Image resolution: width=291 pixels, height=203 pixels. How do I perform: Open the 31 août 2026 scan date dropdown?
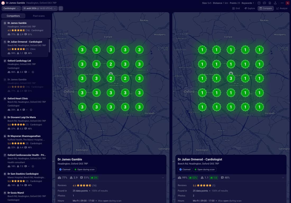pyautogui.click(x=39, y=8)
